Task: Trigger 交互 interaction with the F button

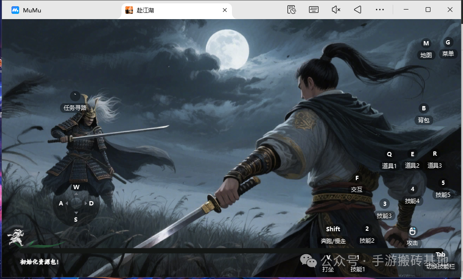Action: [357, 179]
